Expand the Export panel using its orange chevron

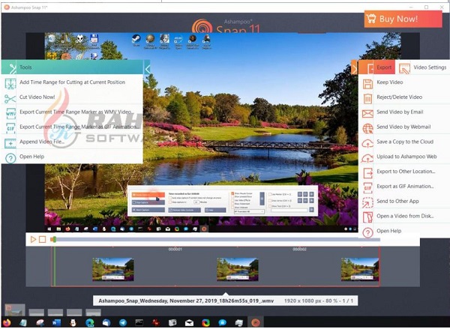355,69
